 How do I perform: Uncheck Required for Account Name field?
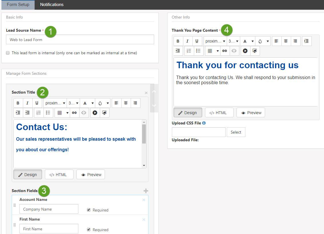[89, 210]
